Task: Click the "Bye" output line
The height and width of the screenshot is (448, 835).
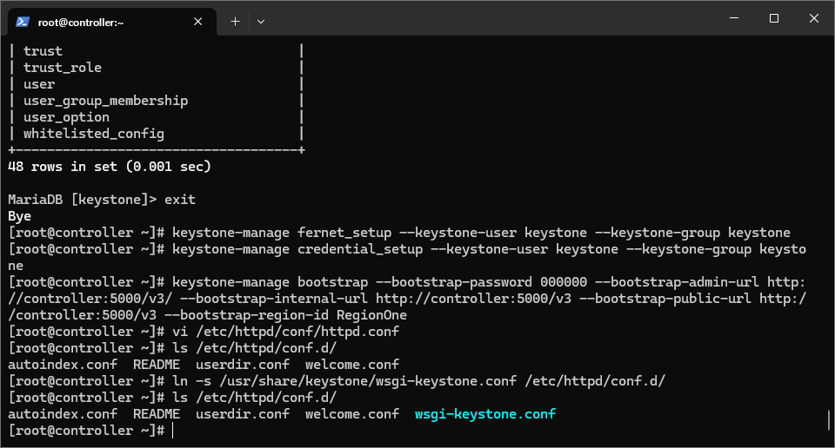Action: 19,216
